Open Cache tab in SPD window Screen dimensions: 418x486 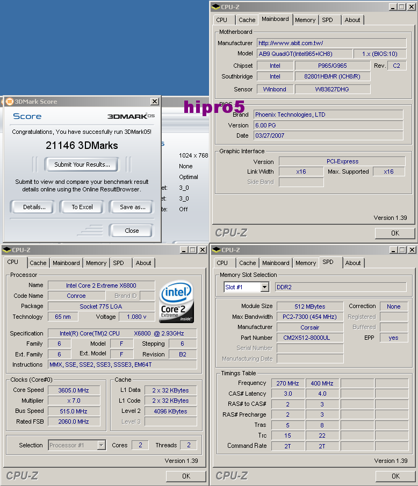click(x=248, y=263)
